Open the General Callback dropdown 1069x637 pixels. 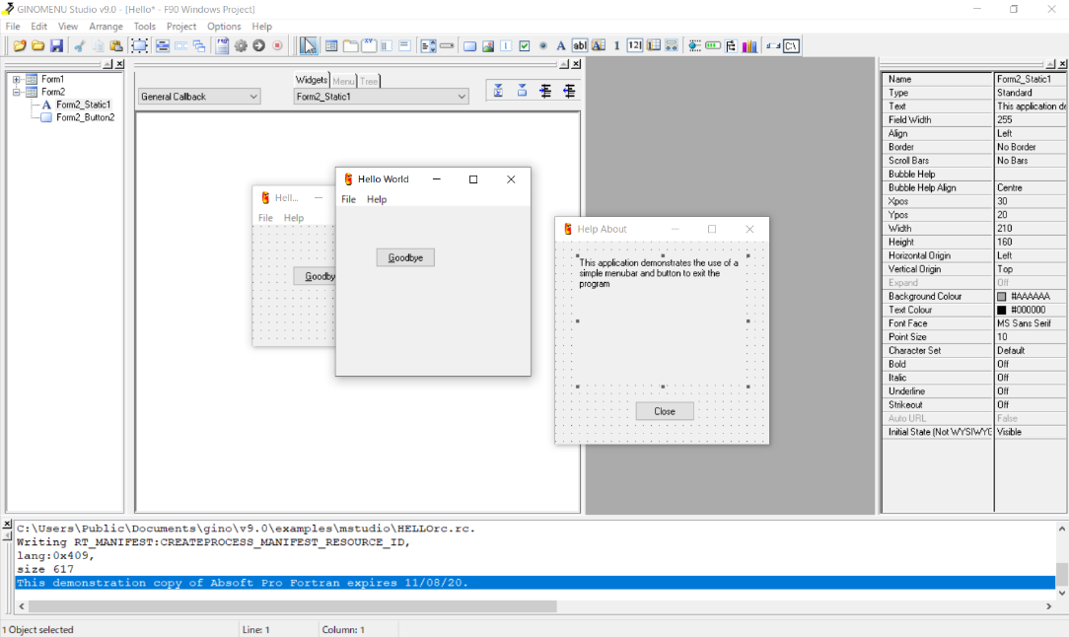pos(199,97)
